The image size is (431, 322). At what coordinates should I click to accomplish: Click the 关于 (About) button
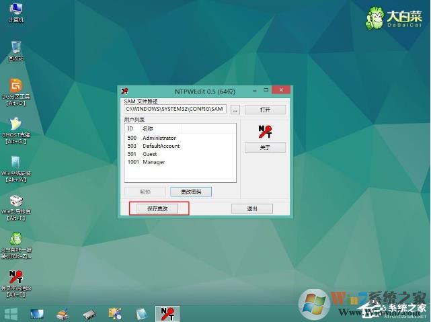(265, 147)
